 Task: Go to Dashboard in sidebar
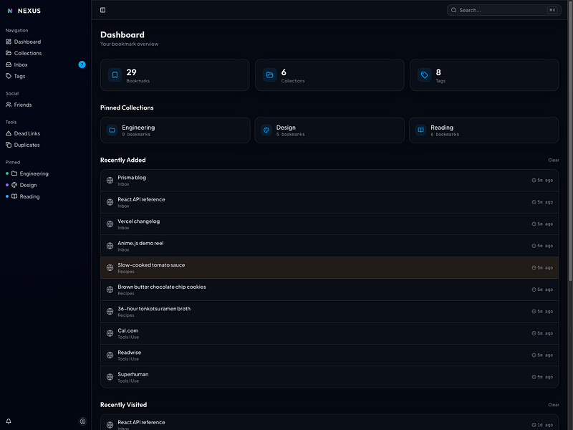[x=45, y=42]
